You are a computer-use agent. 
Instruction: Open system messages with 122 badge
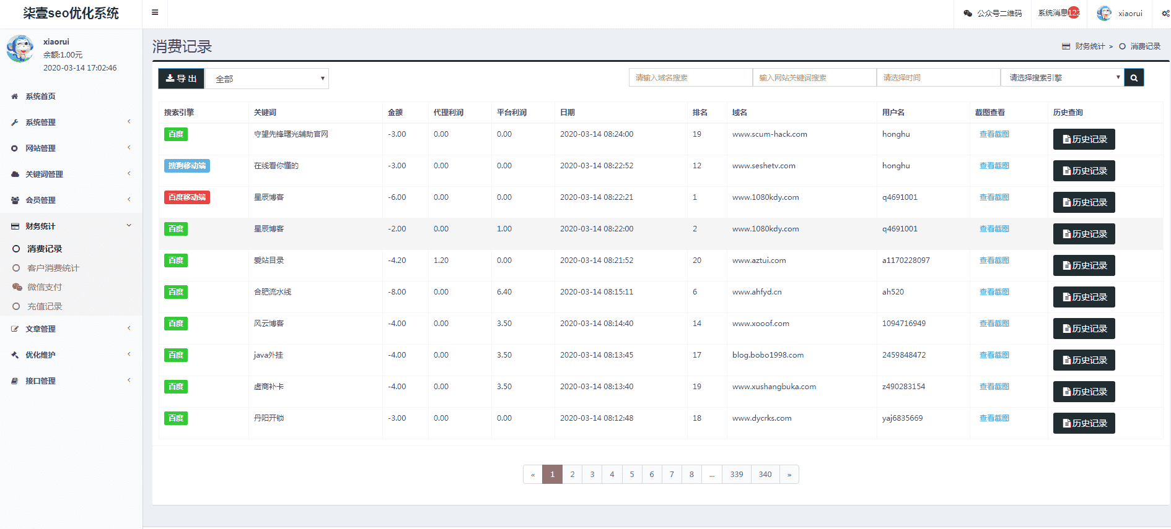[1059, 13]
